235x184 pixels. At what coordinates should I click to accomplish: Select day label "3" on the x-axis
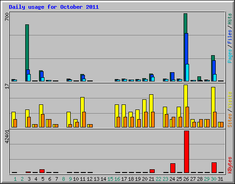coord(29,179)
